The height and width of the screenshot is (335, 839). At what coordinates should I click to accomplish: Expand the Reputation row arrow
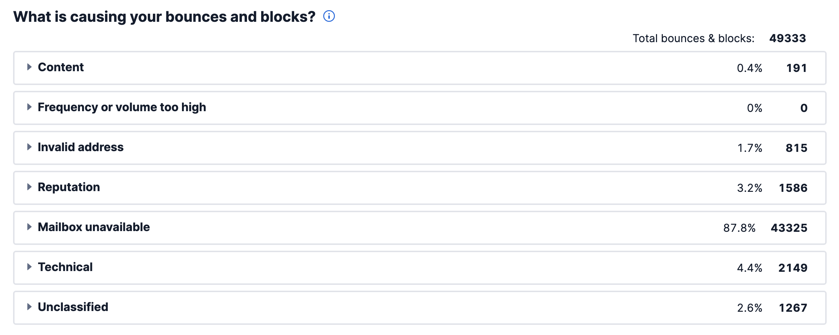(x=29, y=187)
